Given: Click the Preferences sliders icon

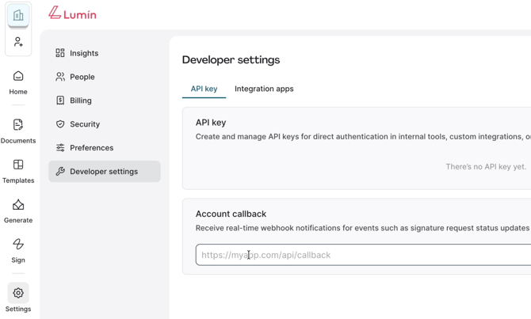Looking at the screenshot, I should [x=60, y=148].
